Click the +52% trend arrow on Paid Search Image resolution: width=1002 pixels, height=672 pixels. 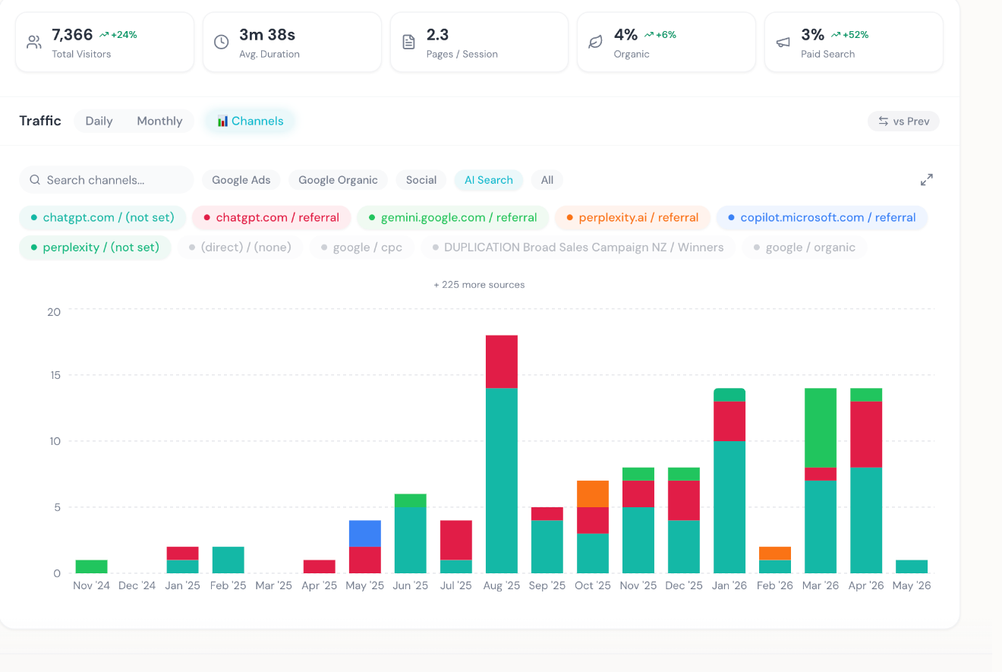pyautogui.click(x=836, y=34)
